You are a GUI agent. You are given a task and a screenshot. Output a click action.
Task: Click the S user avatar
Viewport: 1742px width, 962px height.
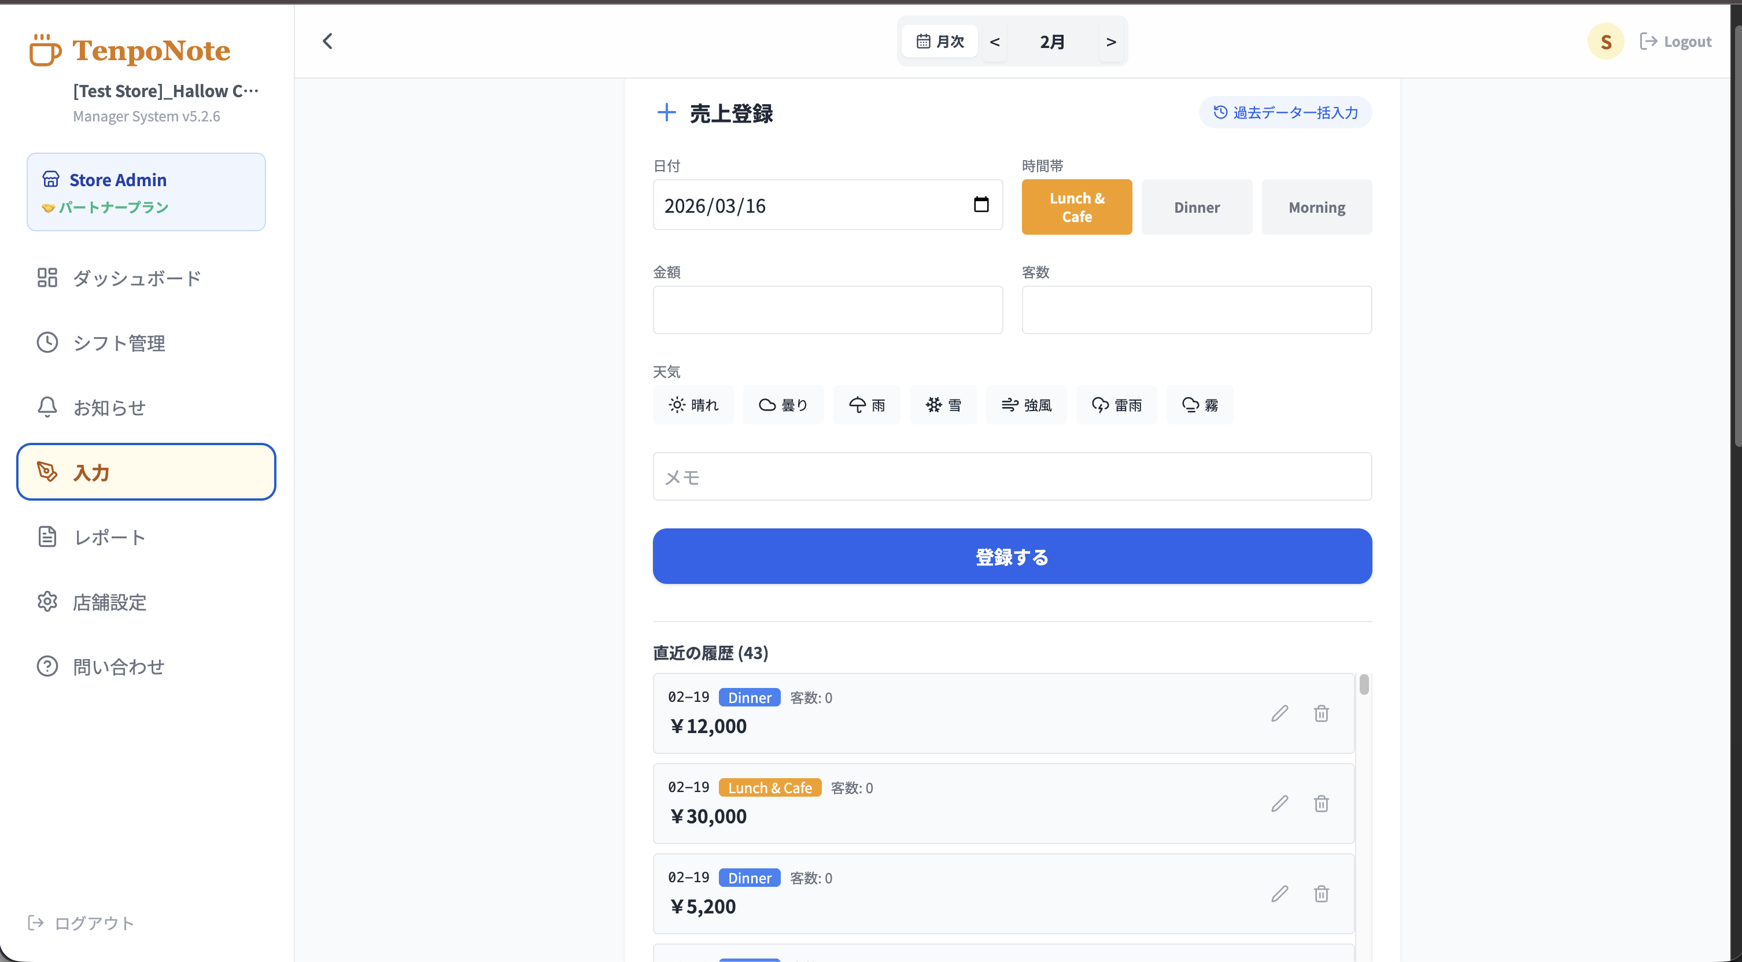point(1606,41)
